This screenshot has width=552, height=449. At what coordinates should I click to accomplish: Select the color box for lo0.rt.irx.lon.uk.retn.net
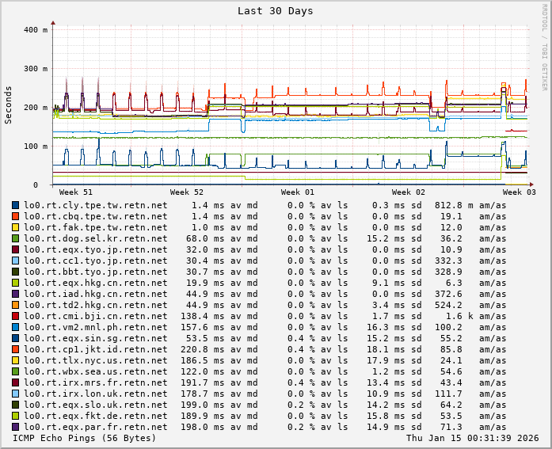click(x=16, y=394)
